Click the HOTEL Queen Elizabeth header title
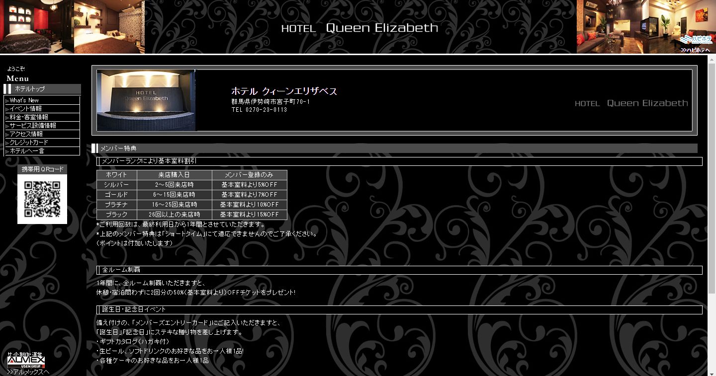716x376 pixels. tap(359, 28)
